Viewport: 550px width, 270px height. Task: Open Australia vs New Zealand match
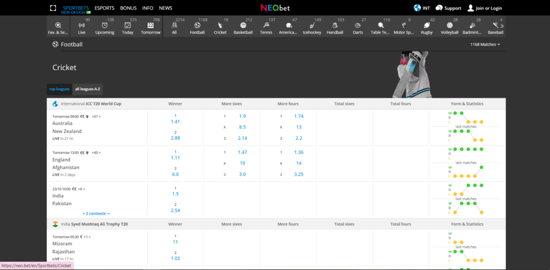[67, 127]
